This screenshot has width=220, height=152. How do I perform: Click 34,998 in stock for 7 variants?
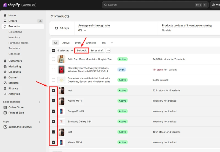tap(169, 59)
